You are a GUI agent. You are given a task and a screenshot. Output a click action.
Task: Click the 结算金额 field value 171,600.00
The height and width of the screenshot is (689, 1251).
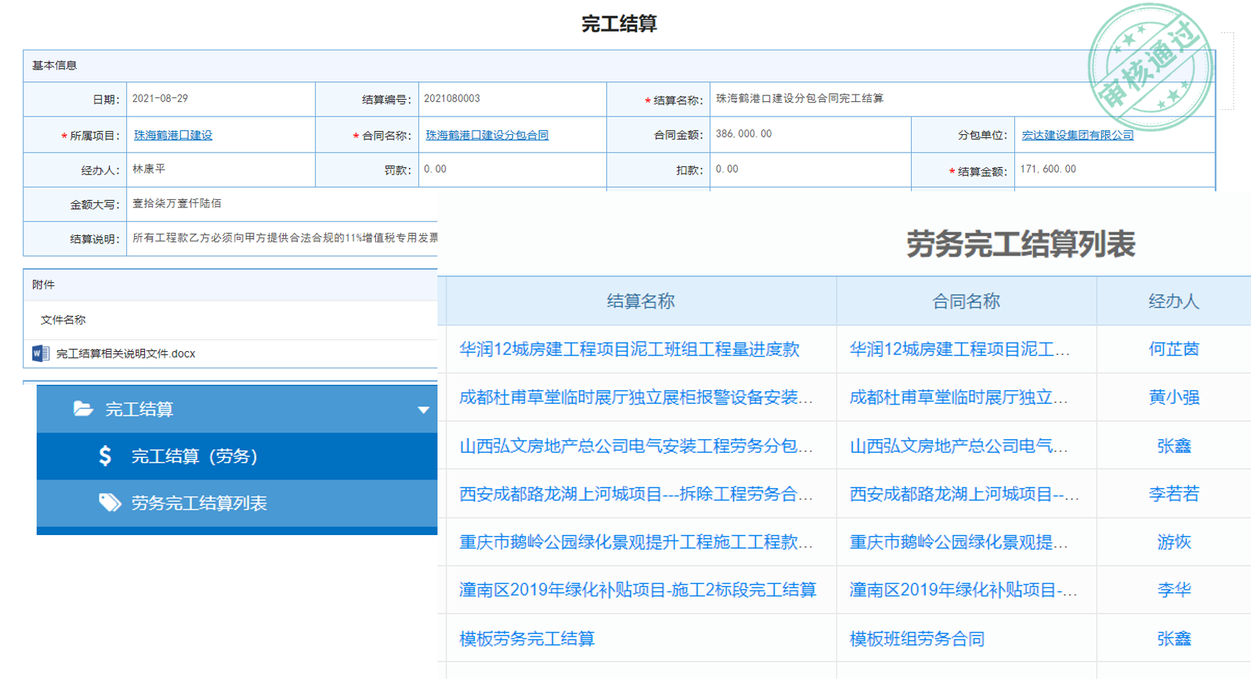[x=1048, y=169]
